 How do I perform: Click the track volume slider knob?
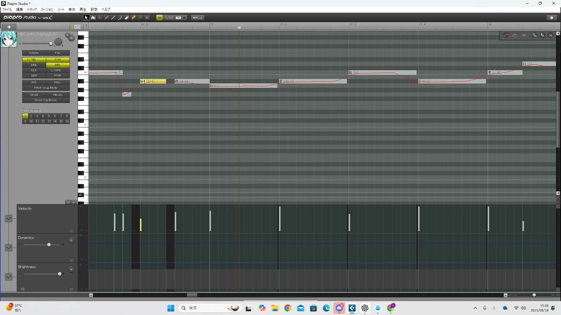point(51,44)
